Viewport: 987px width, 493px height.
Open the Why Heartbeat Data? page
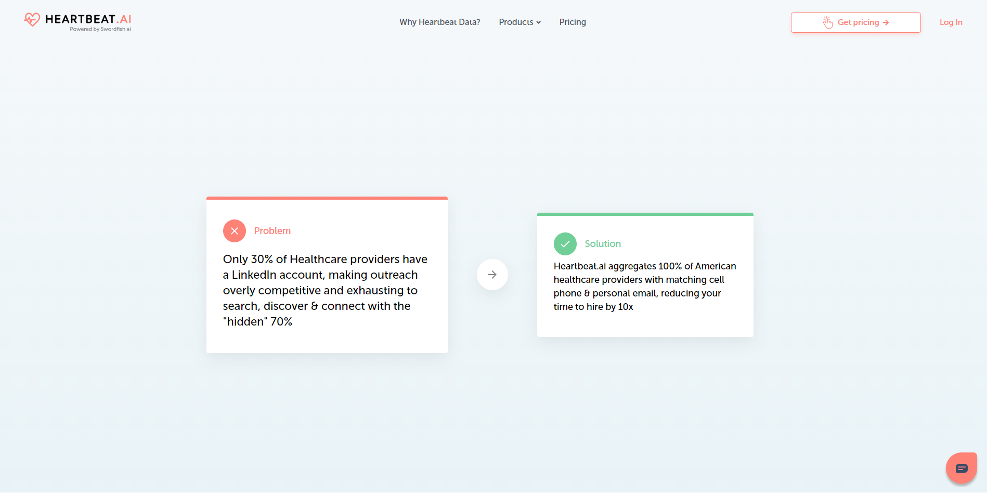(439, 22)
